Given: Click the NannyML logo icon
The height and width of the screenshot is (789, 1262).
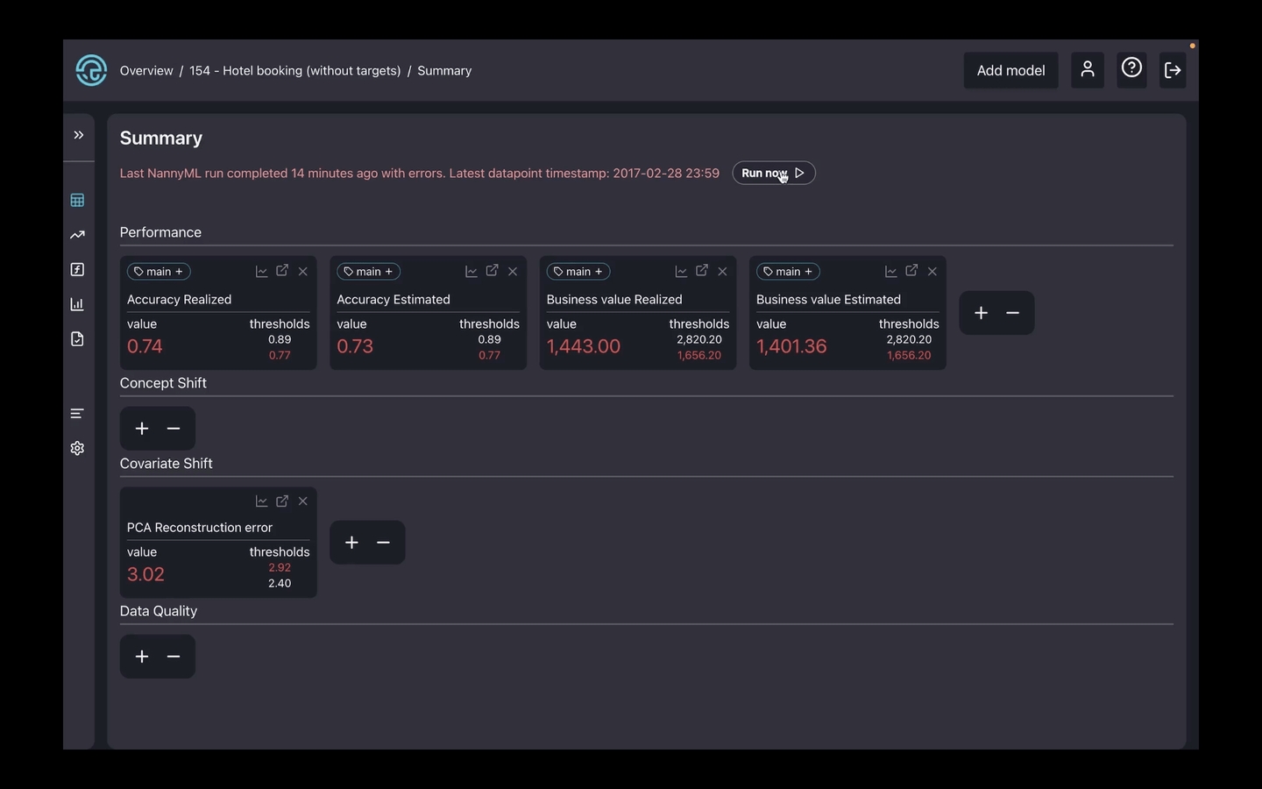Looking at the screenshot, I should click(91, 70).
